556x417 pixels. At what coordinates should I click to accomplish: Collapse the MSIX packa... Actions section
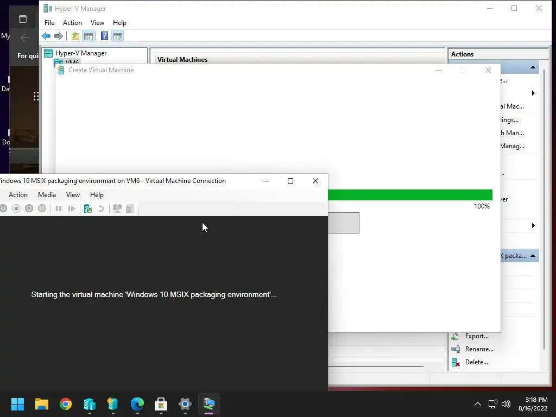pos(533,256)
